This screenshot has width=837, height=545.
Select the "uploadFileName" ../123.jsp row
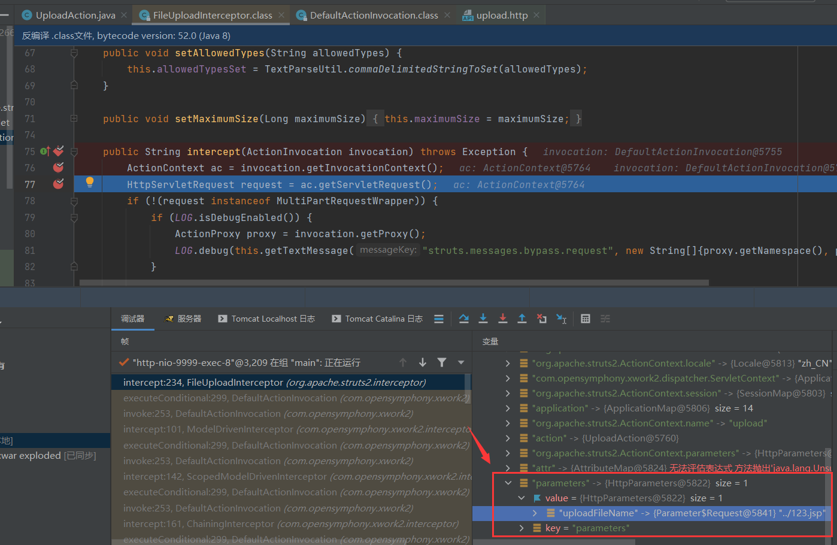pyautogui.click(x=652, y=513)
